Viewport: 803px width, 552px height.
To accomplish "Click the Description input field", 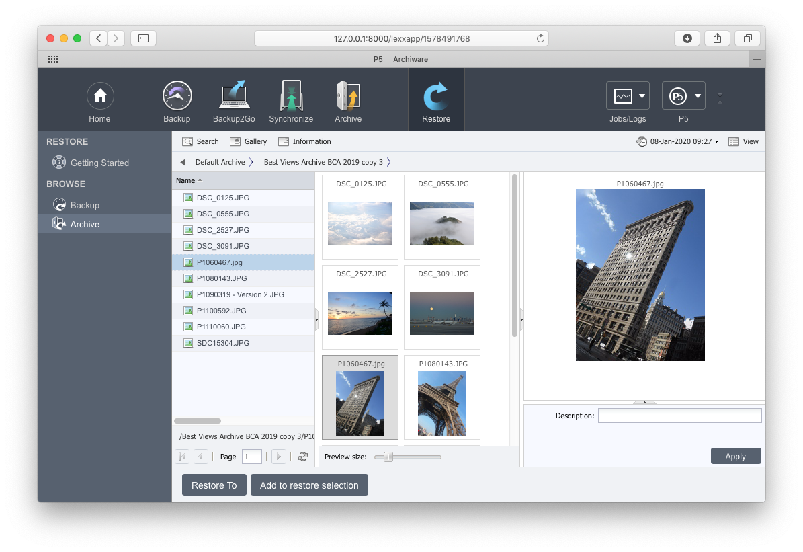I will 679,416.
